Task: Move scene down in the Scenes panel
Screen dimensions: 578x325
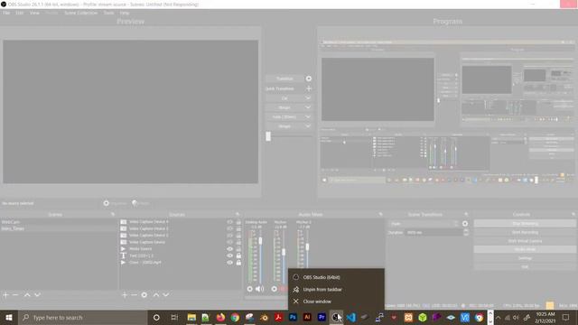Action: pos(37,295)
